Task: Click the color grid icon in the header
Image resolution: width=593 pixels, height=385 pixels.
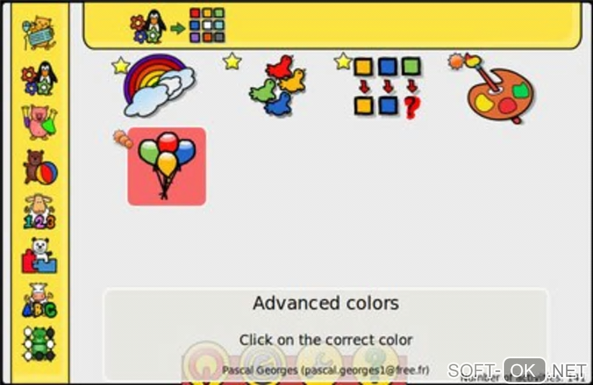Action: 207,25
